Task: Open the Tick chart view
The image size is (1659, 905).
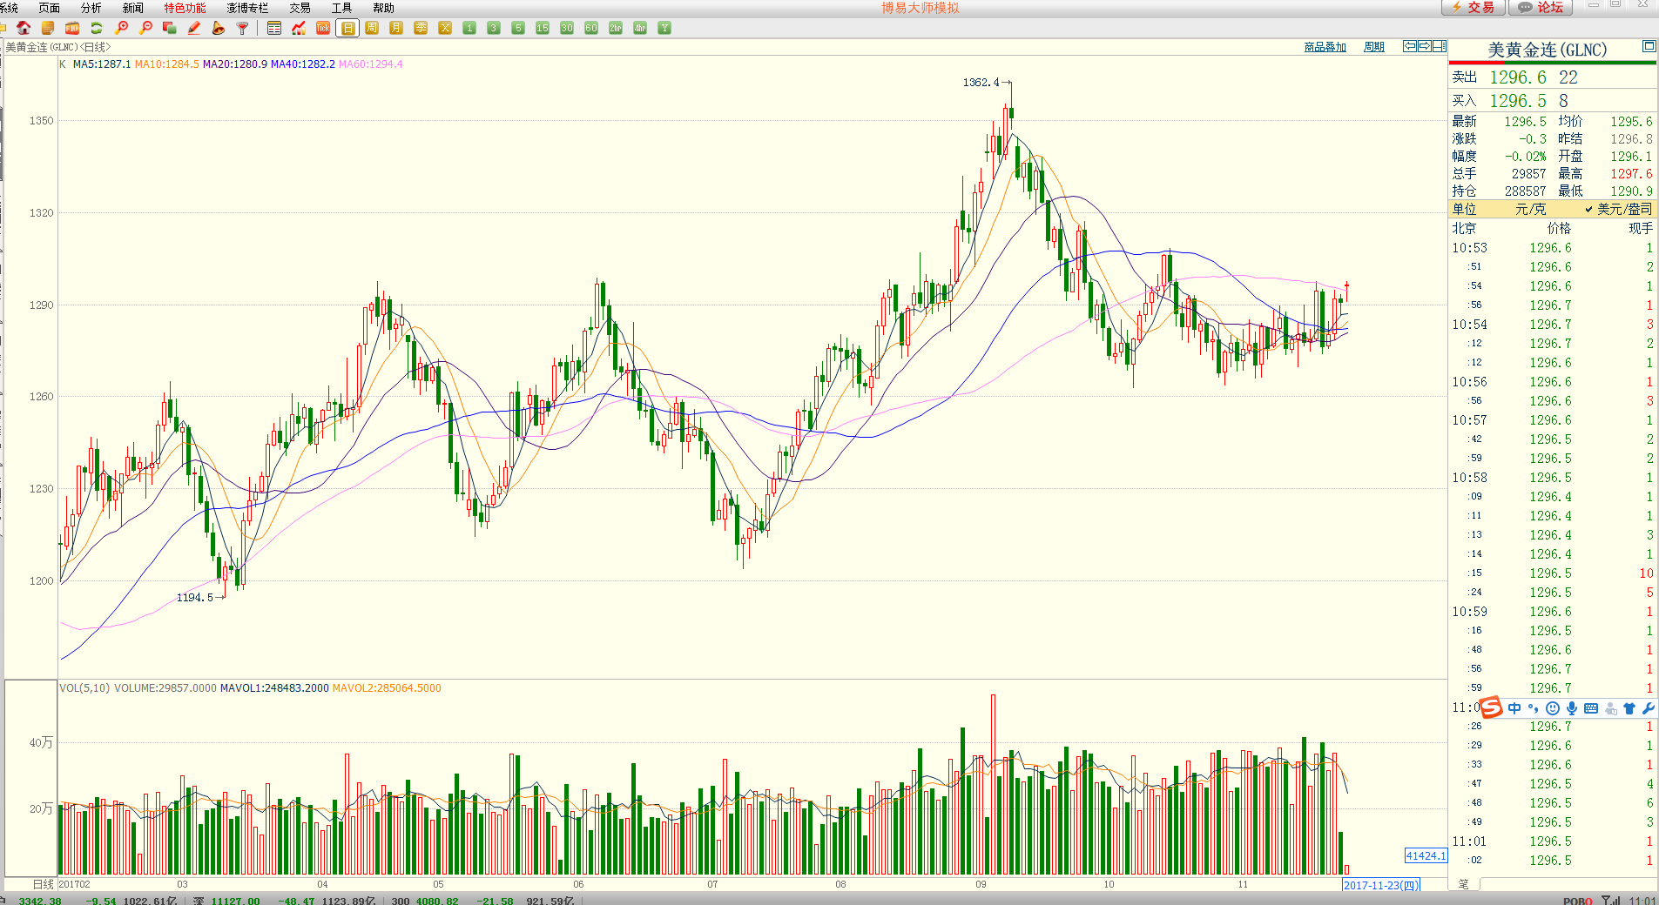Action: coord(323,28)
